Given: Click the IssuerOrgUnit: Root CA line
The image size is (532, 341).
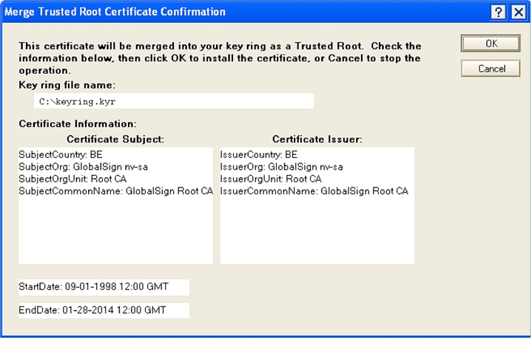Looking at the screenshot, I should pos(271,179).
